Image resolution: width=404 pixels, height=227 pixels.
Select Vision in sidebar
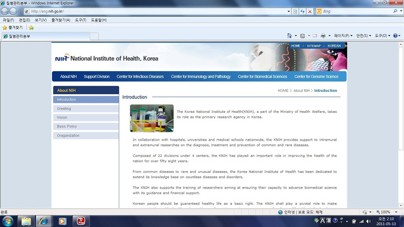pos(86,118)
